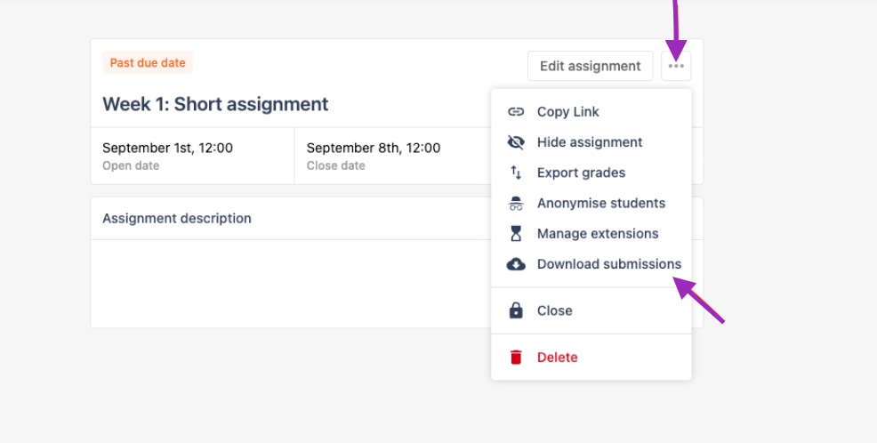Click the Edit assignment button
Screen dimensions: 877x443
(x=590, y=66)
